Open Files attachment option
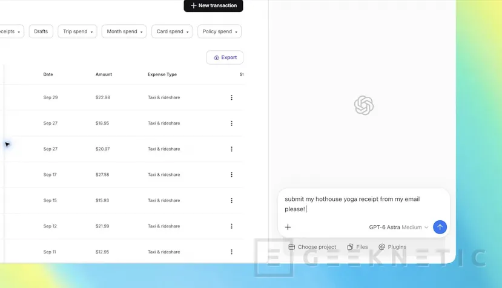Viewport: 502px width, 288px height. (x=357, y=247)
